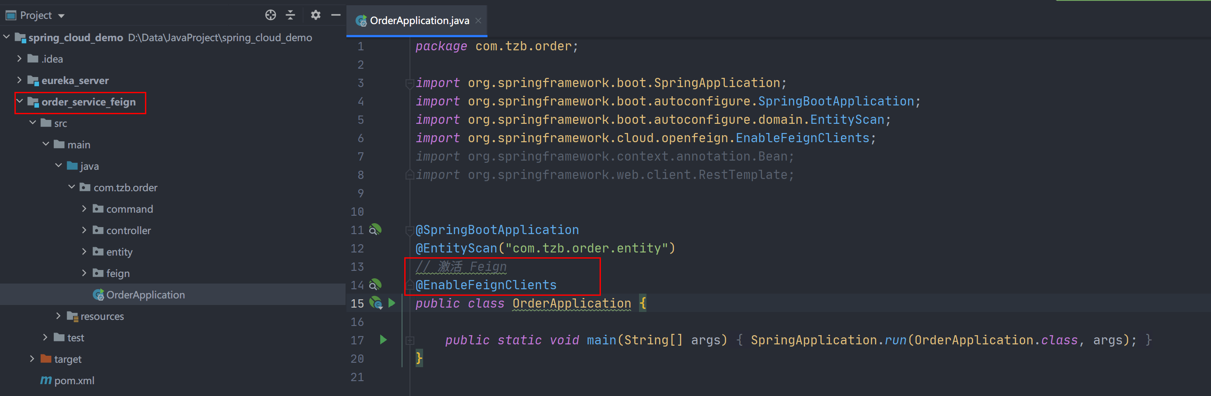Expand the target folder

pyautogui.click(x=32, y=358)
